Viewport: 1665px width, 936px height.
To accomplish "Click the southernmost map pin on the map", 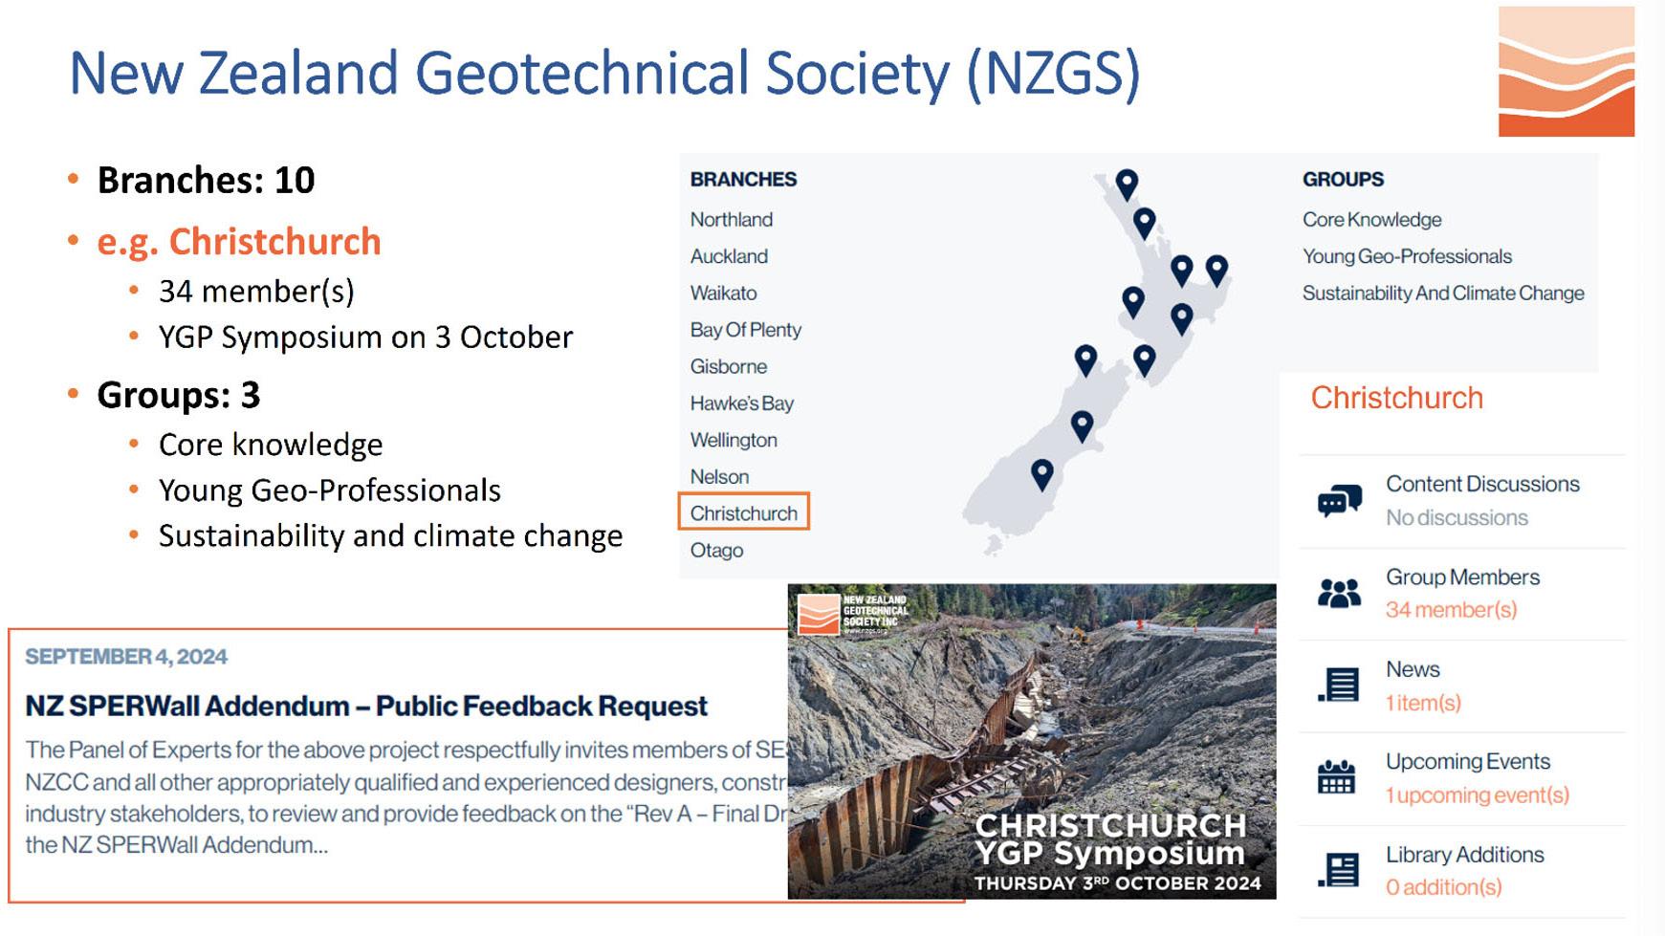I will point(1042,473).
